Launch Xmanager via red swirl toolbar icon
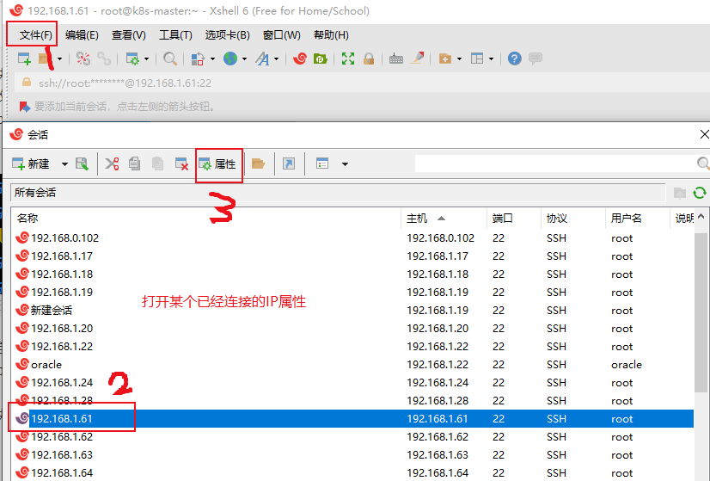 pyautogui.click(x=300, y=59)
